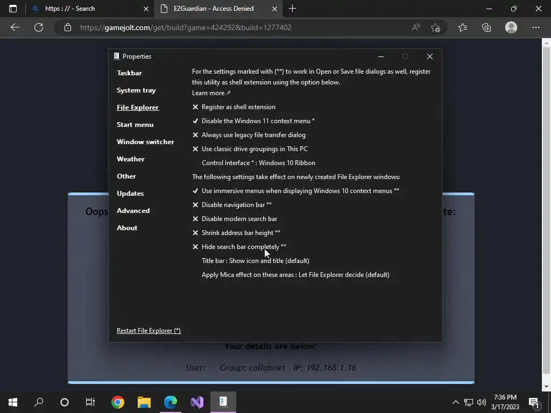Open the Updates section
The width and height of the screenshot is (551, 413).
(x=130, y=194)
